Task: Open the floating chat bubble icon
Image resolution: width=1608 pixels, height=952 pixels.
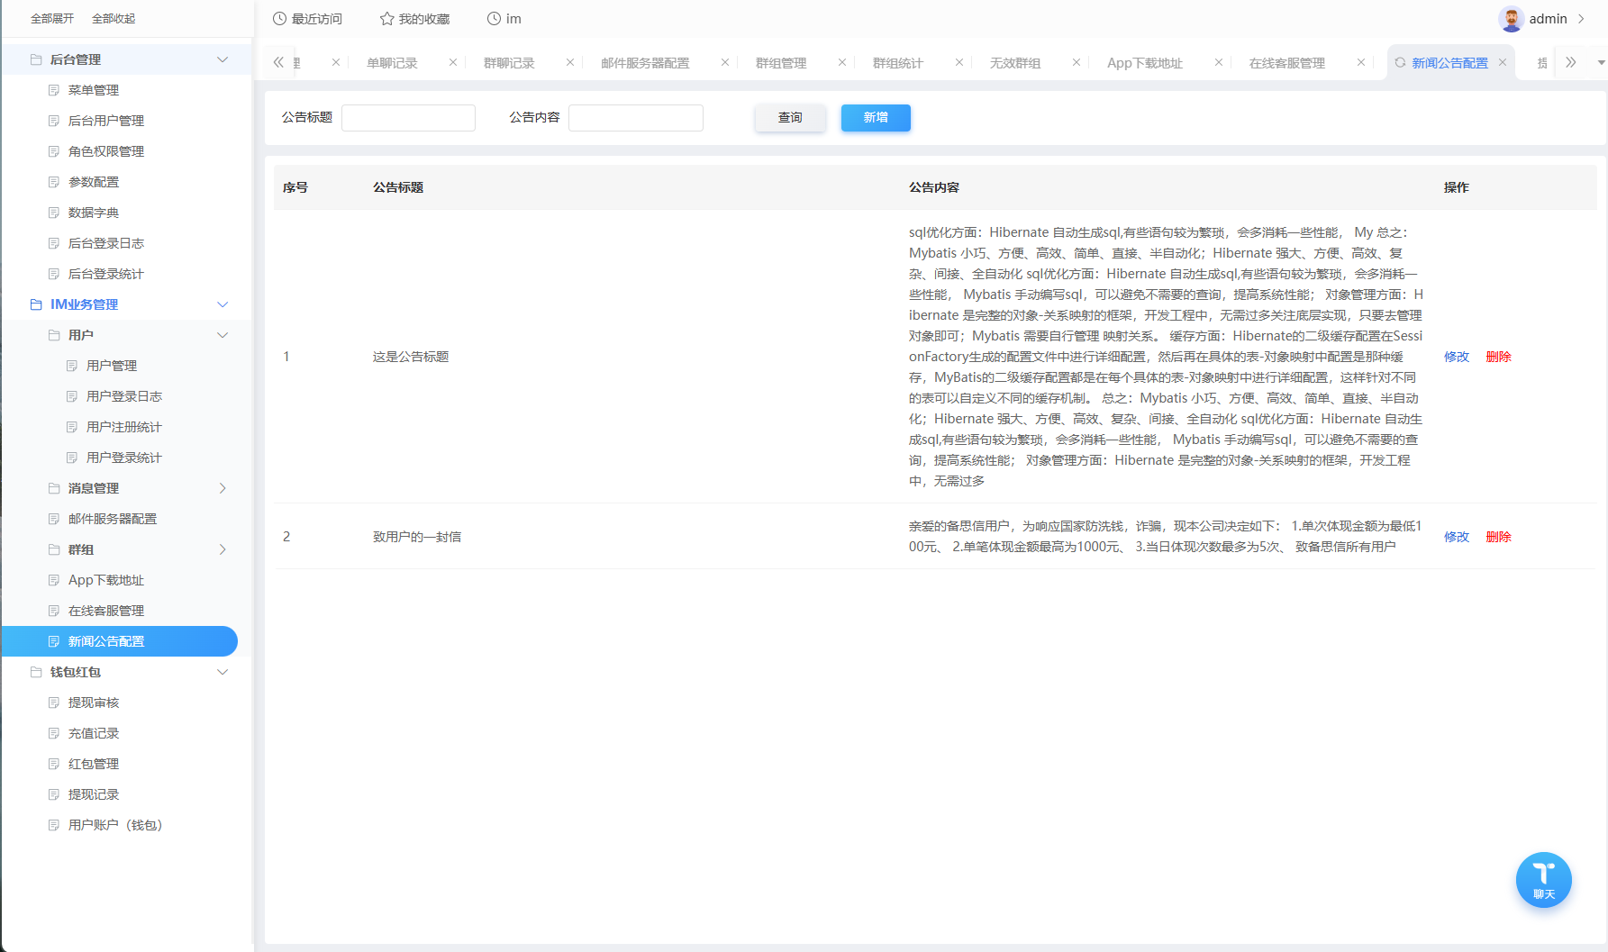Action: tap(1543, 879)
